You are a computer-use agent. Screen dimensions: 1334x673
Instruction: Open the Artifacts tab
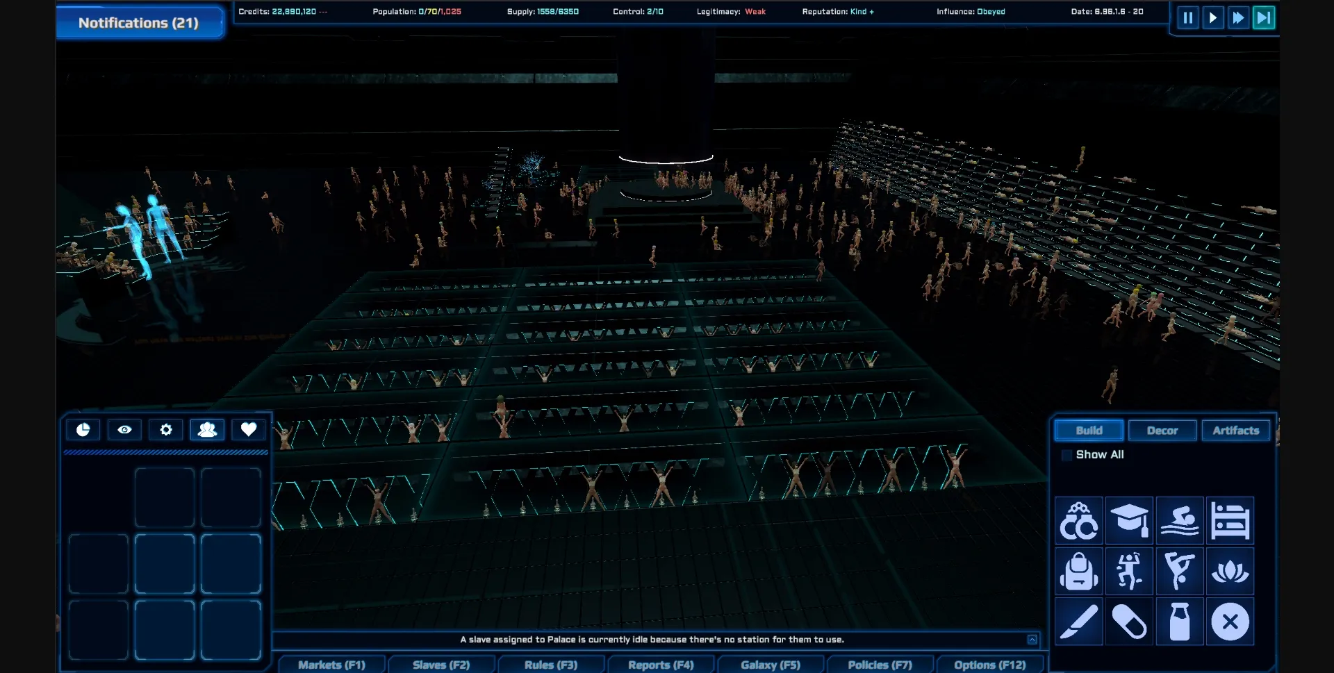click(x=1235, y=431)
